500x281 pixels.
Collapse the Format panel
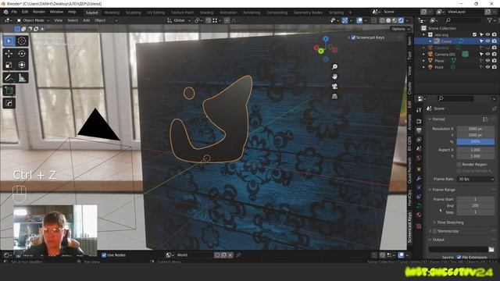tap(438, 119)
